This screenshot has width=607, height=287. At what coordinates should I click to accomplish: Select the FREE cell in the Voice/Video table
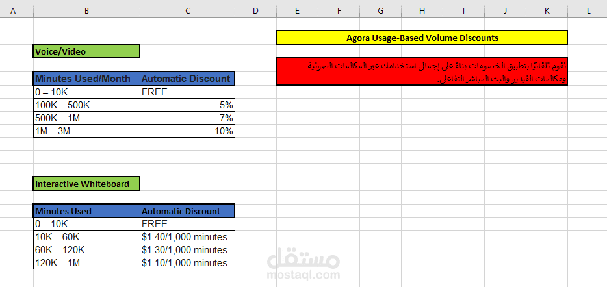pos(187,92)
